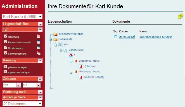185x107 pixels.
Task: Click the Gartenstraße street icon
Action: [65, 50]
